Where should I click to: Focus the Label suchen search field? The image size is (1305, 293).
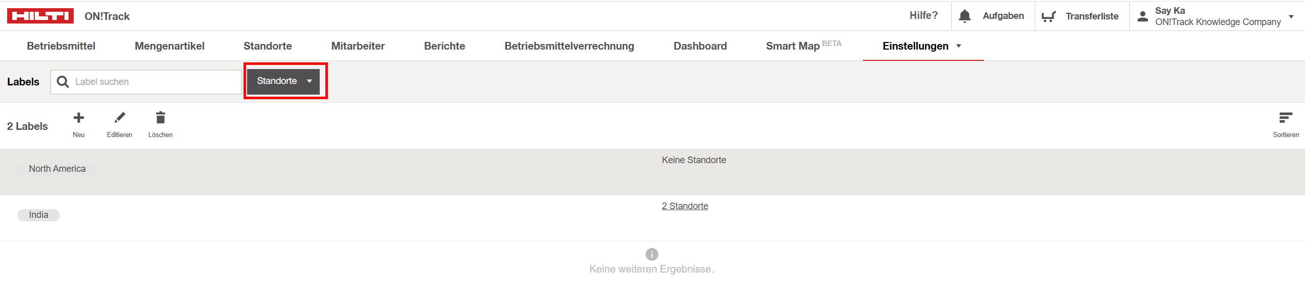click(x=146, y=82)
